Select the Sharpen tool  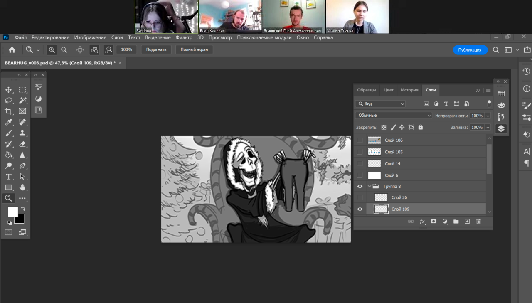click(x=22, y=155)
